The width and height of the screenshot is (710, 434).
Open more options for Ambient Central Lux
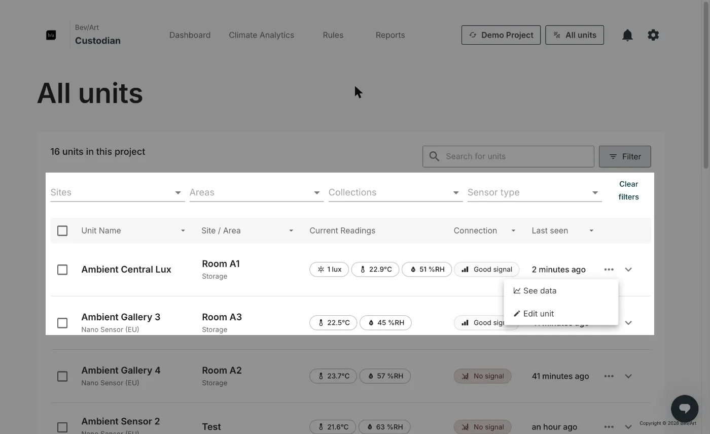click(609, 270)
